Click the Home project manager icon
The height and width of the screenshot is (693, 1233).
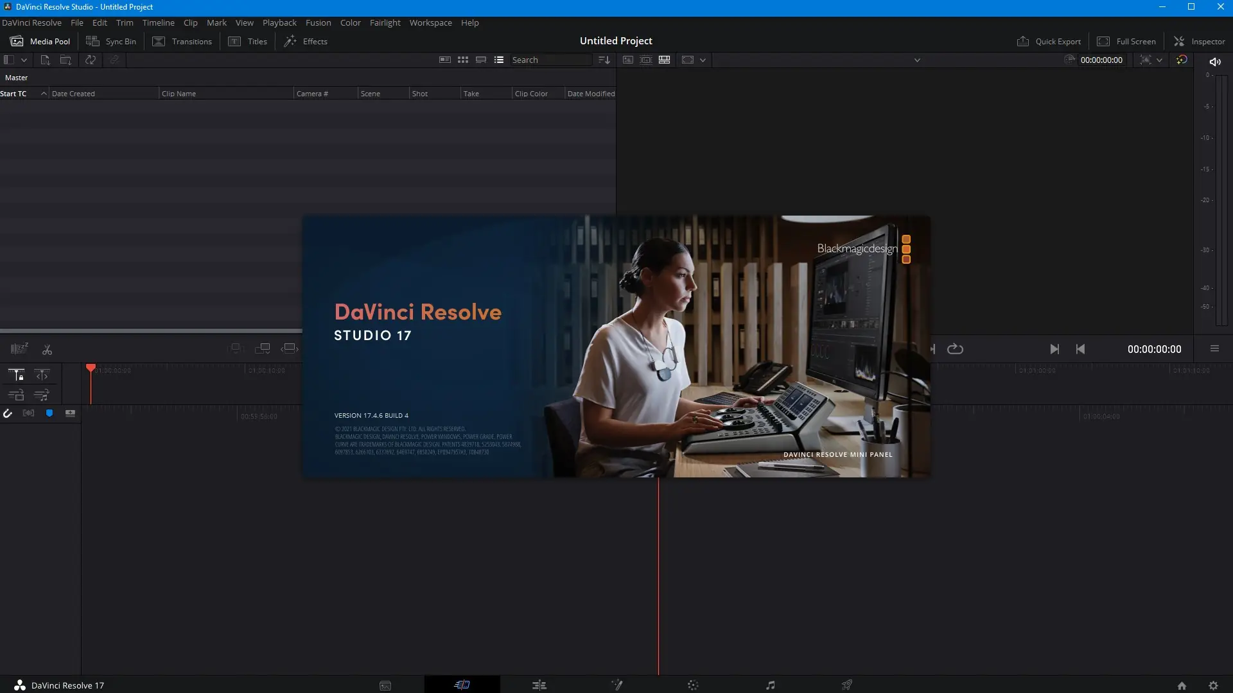pos(1182,685)
